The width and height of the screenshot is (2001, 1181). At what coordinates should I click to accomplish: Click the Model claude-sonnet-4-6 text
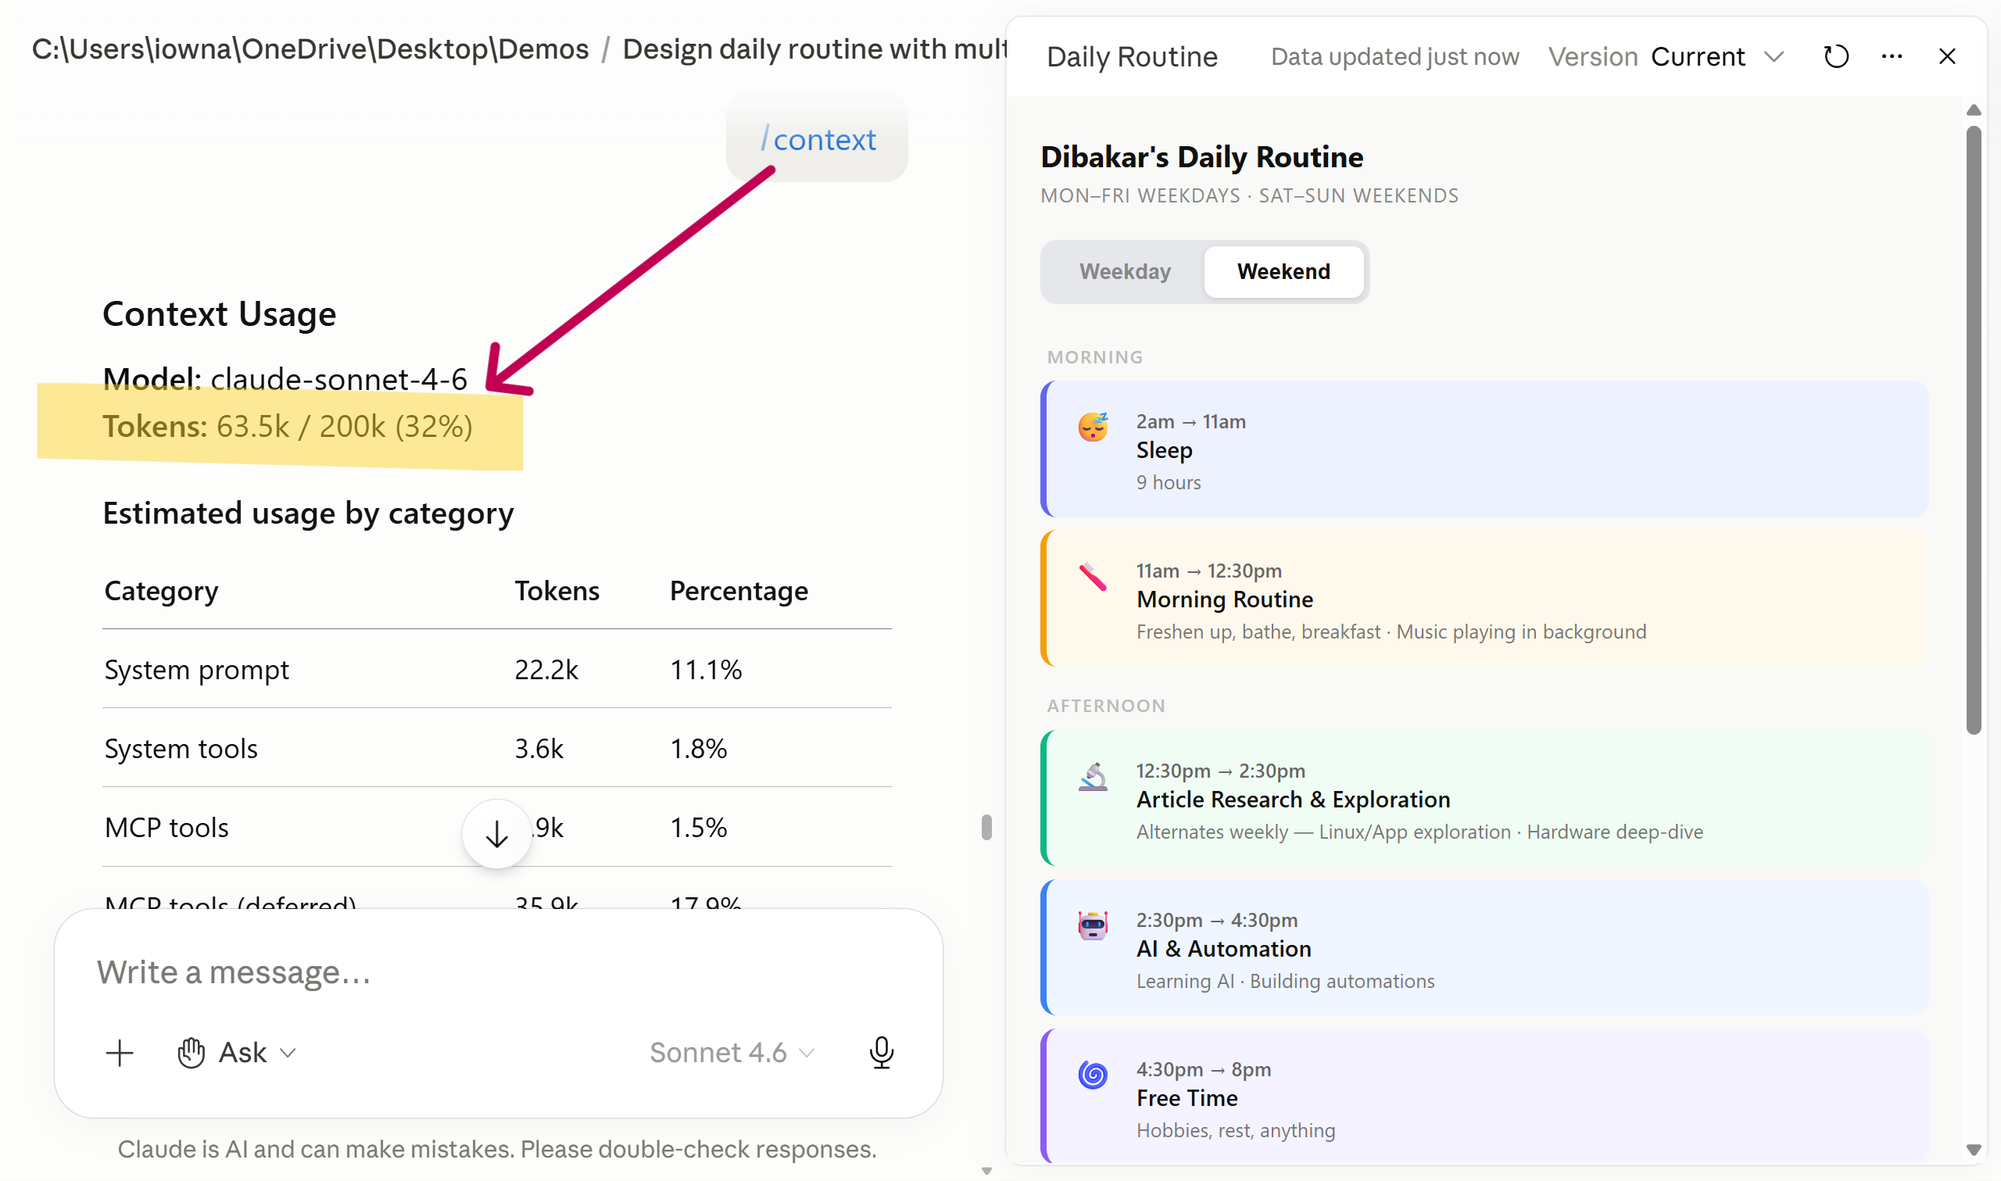pos(285,380)
